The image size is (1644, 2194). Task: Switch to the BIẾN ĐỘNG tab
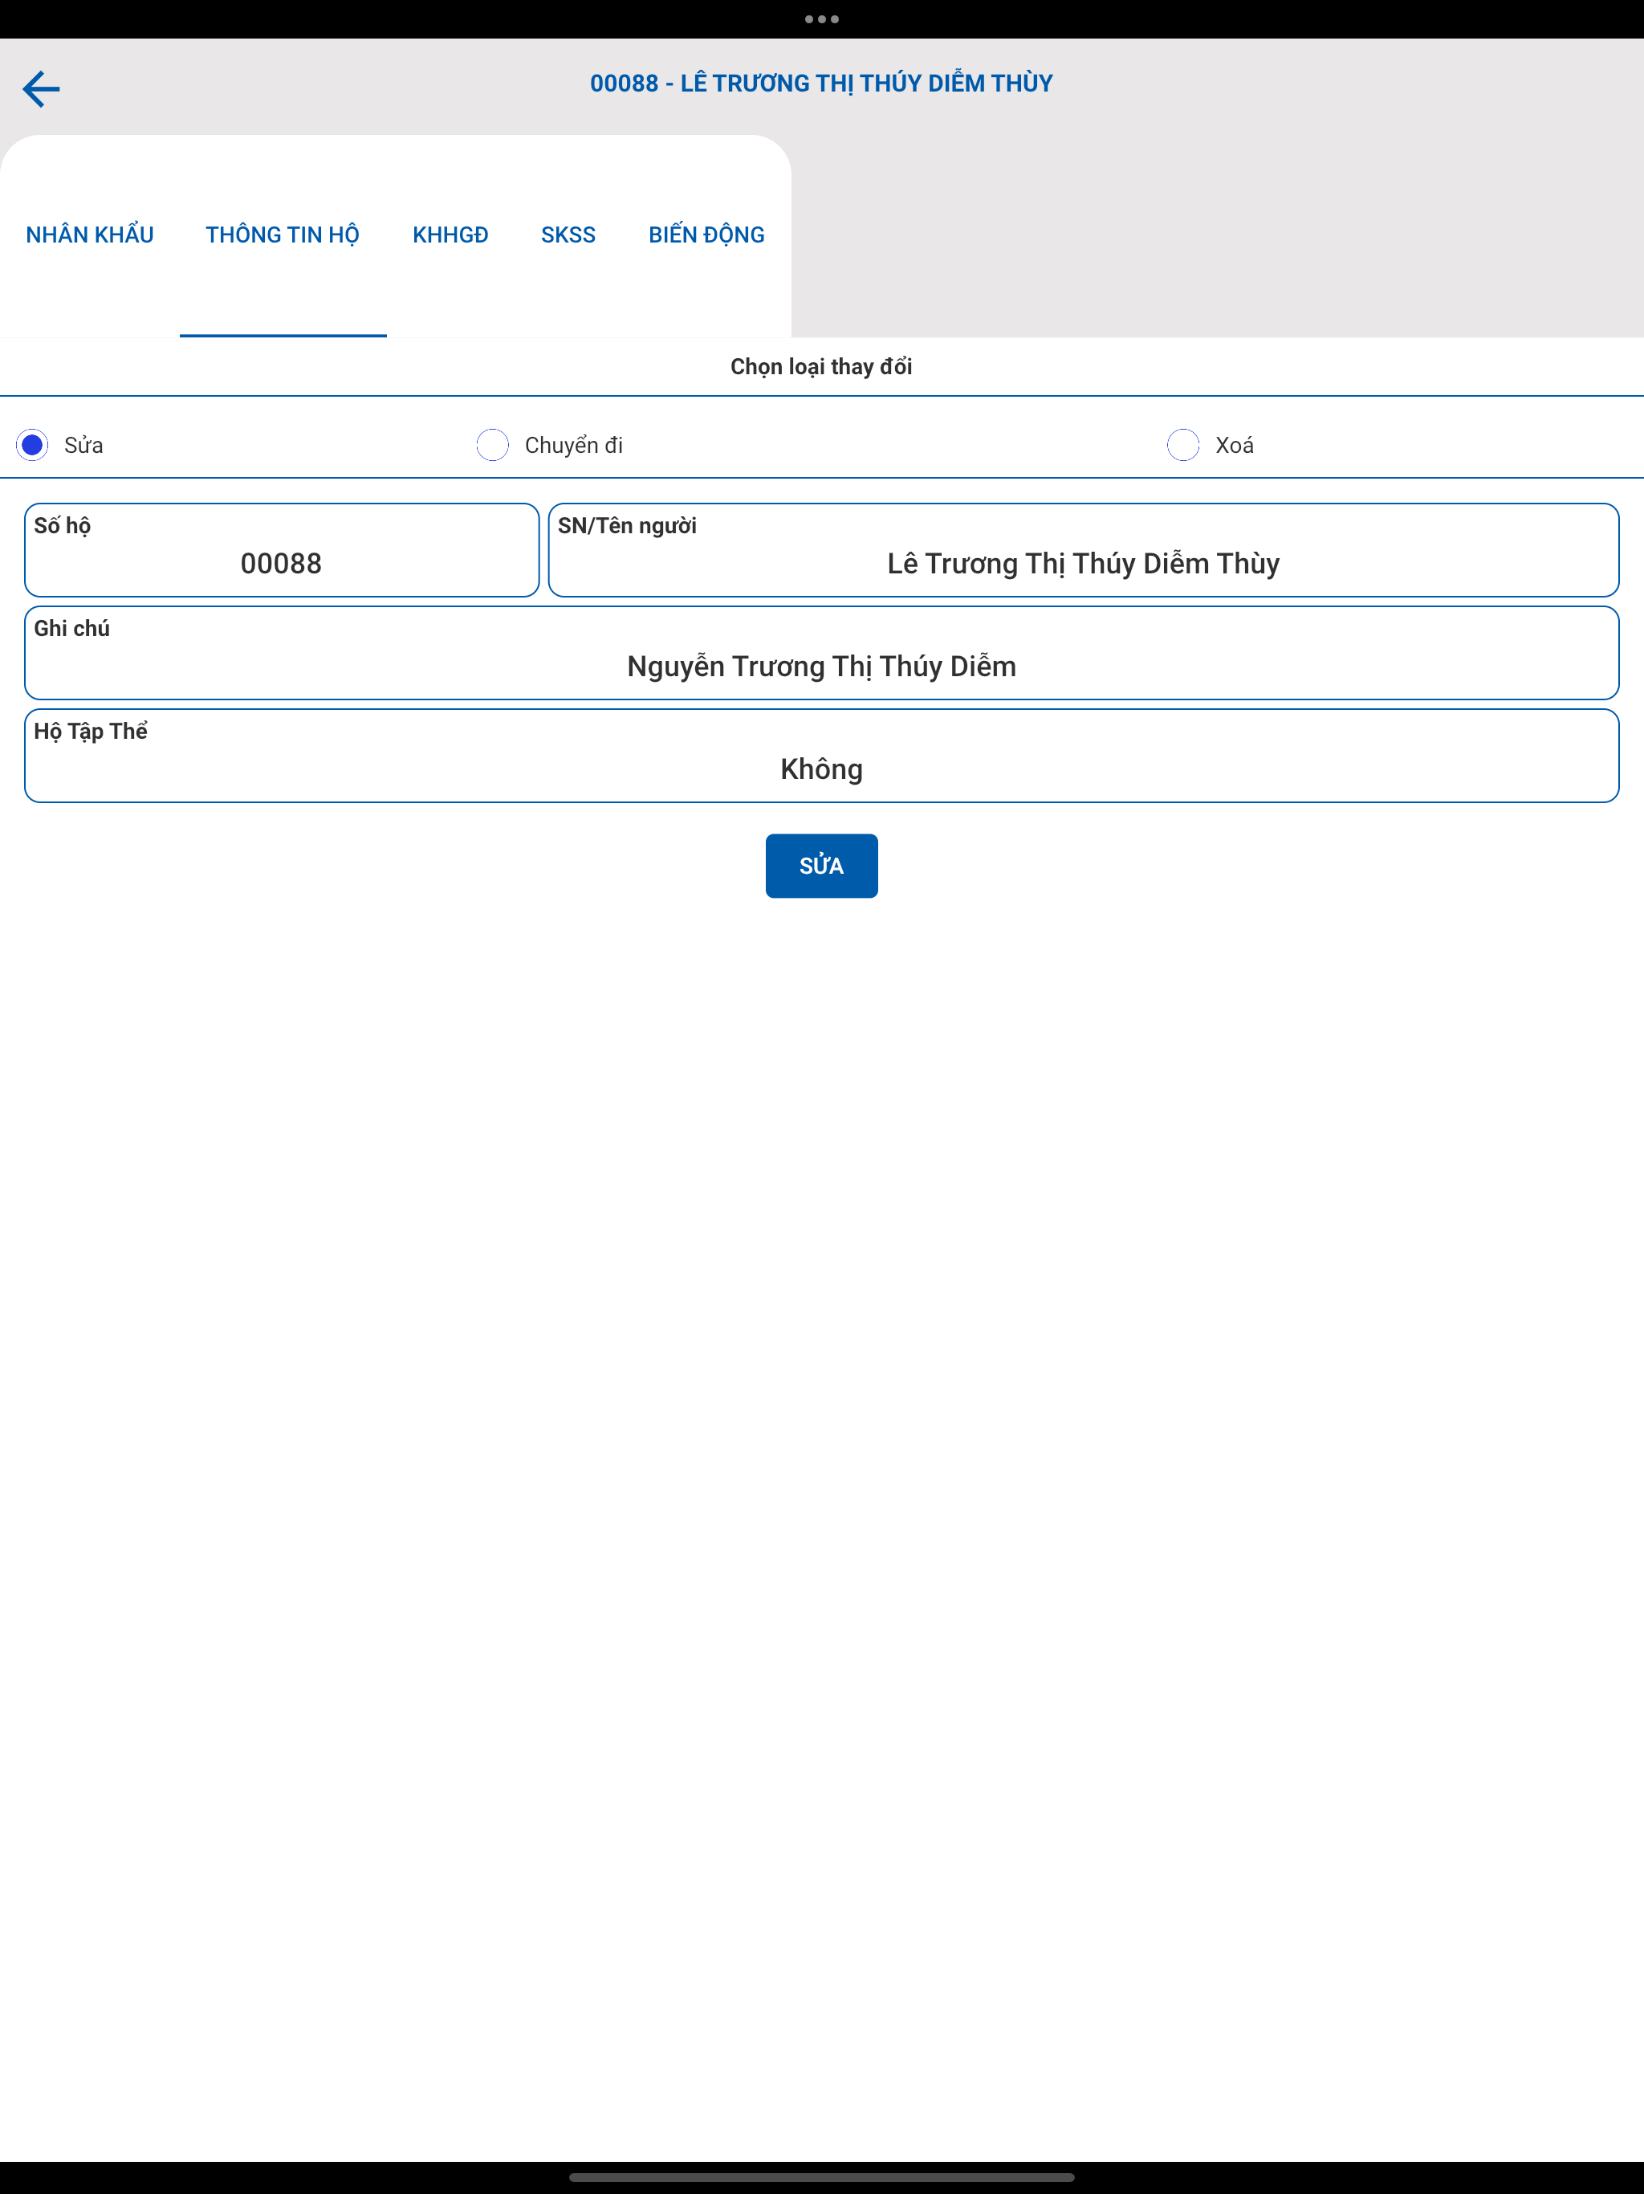706,235
